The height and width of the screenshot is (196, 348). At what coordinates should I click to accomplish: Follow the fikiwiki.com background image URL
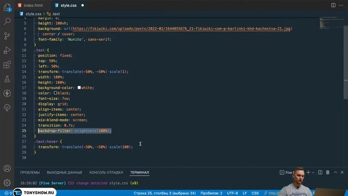pos(181,29)
